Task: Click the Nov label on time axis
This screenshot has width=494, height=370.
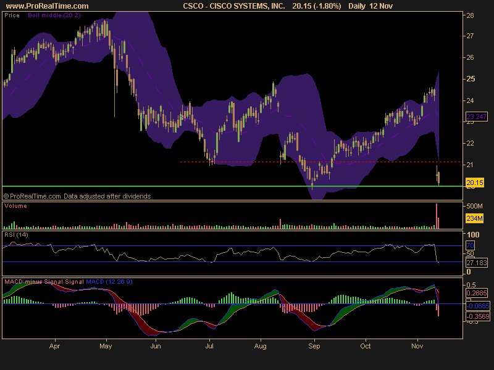Action: [x=417, y=346]
